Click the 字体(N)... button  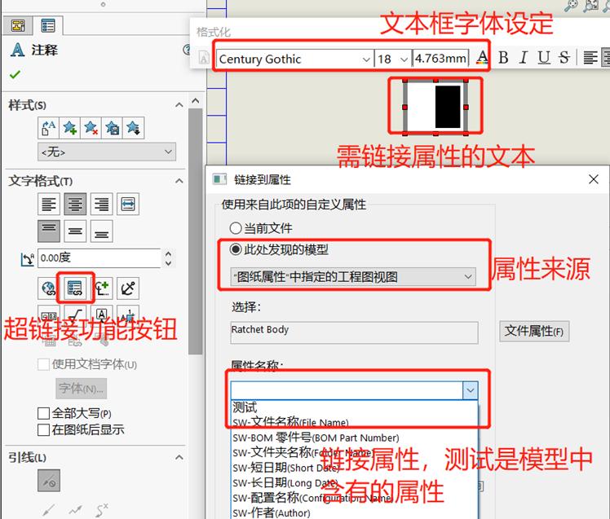point(82,388)
